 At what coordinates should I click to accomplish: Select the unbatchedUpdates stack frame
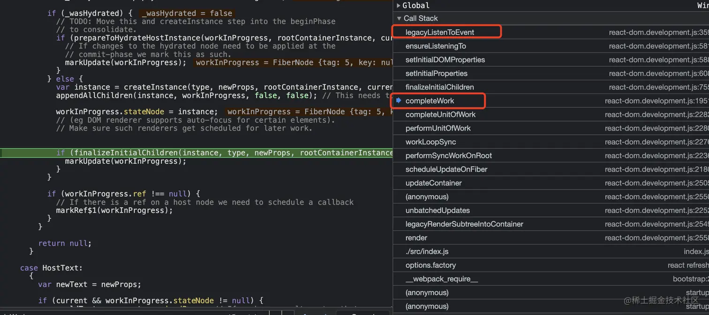(551, 211)
